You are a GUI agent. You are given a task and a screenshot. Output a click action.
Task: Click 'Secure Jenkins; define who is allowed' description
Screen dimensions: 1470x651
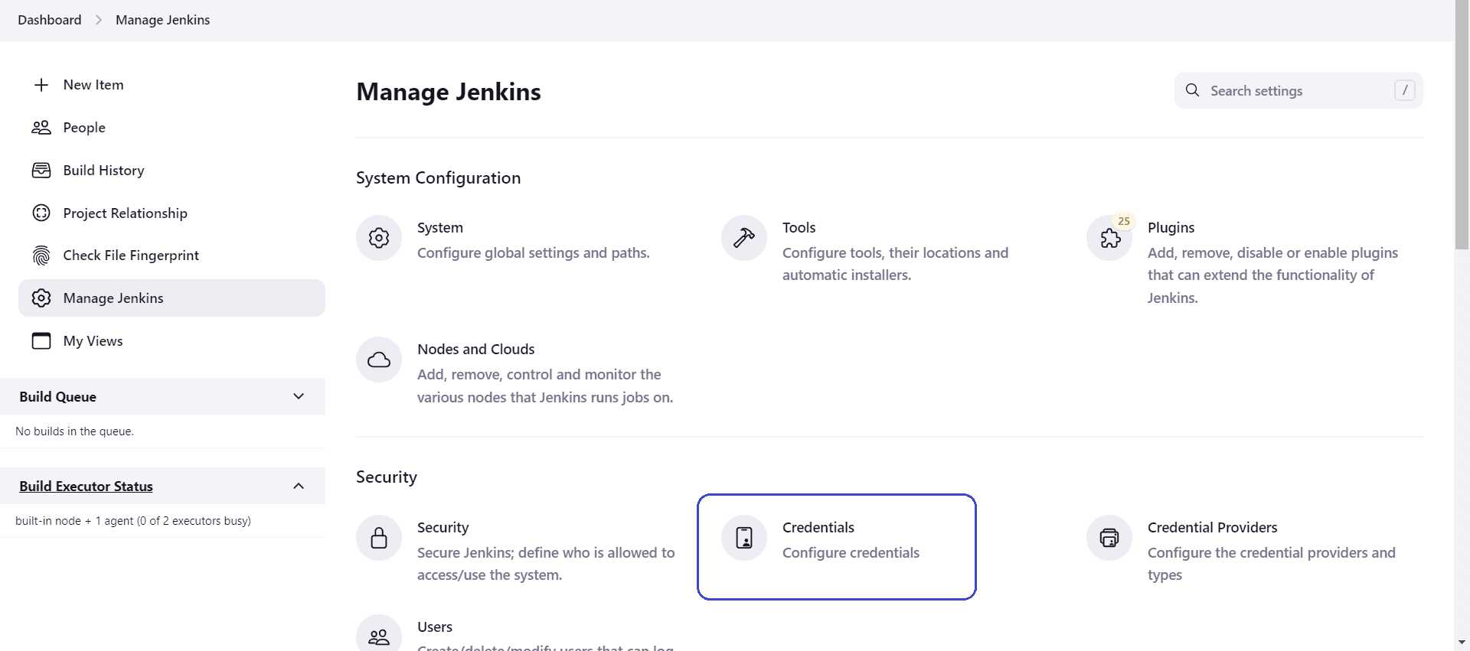tap(546, 564)
